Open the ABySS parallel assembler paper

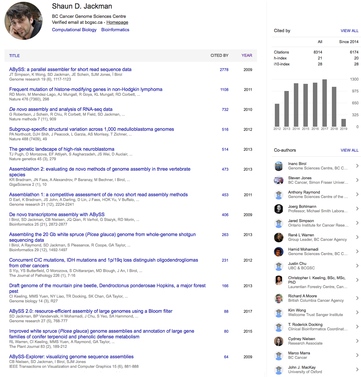(x=70, y=69)
